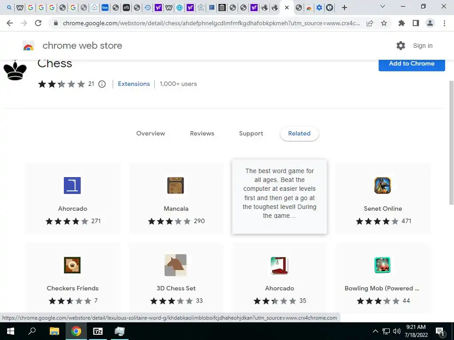The width and height of the screenshot is (454, 340).
Task: Open the tab search dropdown
Action: [383, 6]
